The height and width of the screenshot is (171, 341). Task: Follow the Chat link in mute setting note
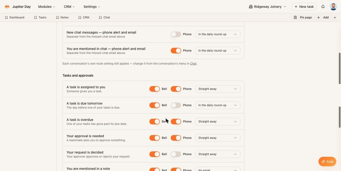pyautogui.click(x=193, y=64)
